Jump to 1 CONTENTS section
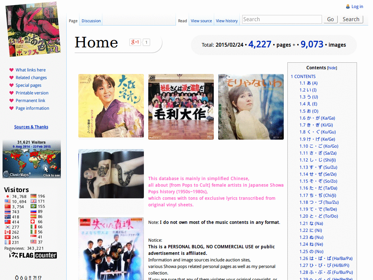Image resolution: width=373 pixels, height=280 pixels. coord(303,77)
